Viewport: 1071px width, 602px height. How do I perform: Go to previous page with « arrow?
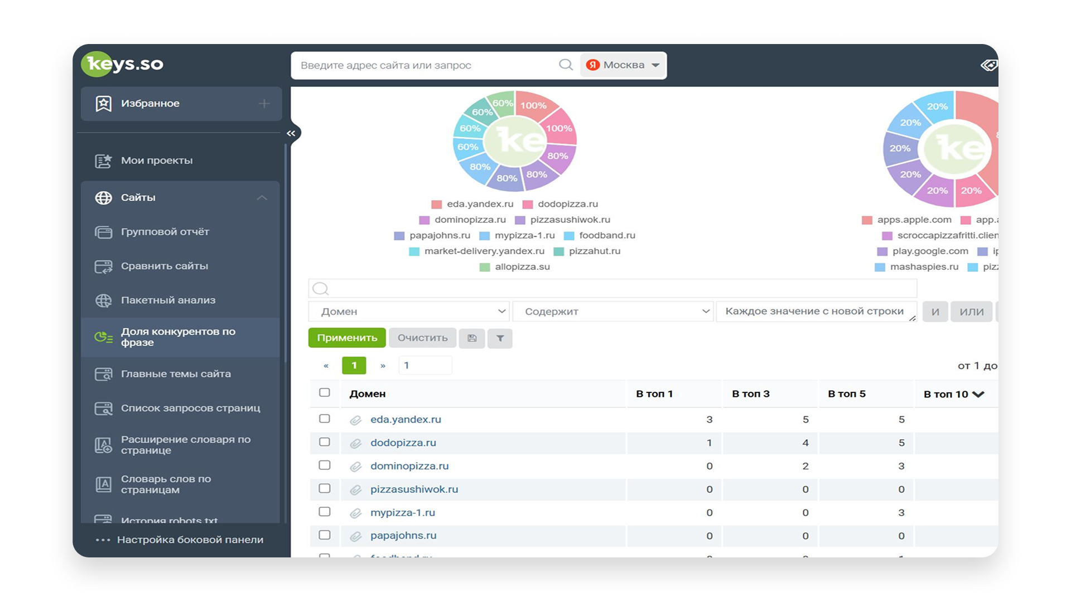point(326,366)
